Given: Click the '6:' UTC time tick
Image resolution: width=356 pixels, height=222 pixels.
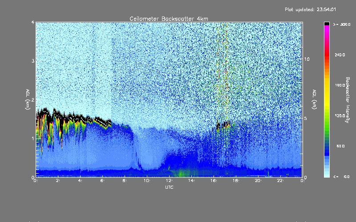Looking at the screenshot, I should click(103, 181).
